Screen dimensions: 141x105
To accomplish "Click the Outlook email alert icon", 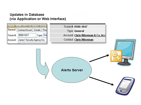I will point(116,56).
